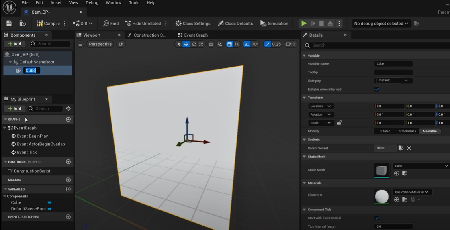This screenshot has height=230, width=450.
Task: Select the rotate tool in viewport
Action: coord(194,44)
